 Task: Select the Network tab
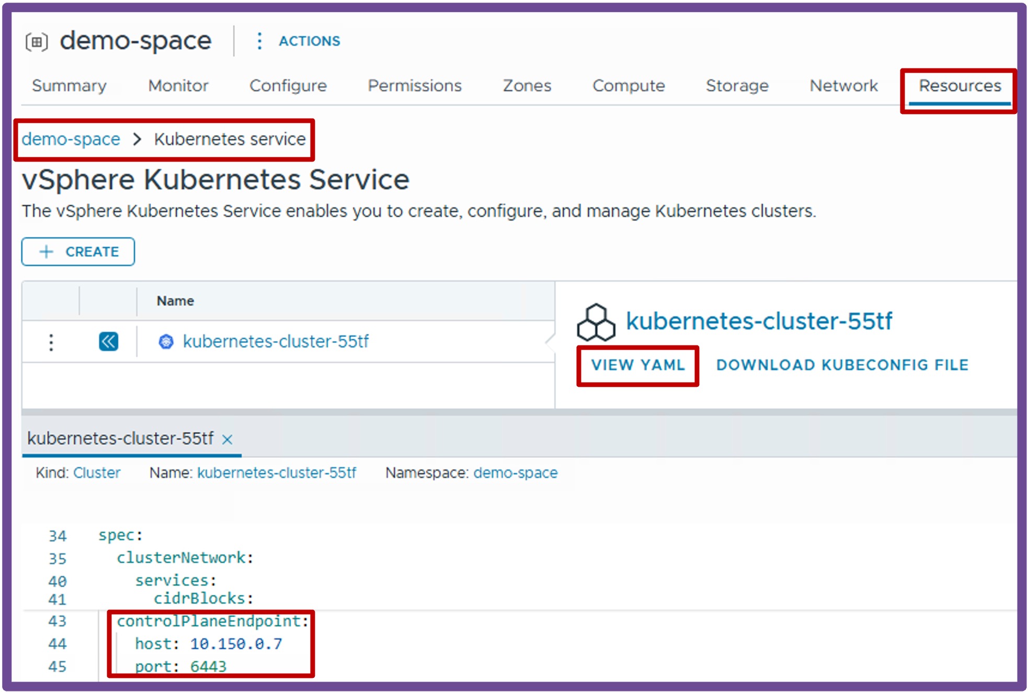pyautogui.click(x=844, y=86)
